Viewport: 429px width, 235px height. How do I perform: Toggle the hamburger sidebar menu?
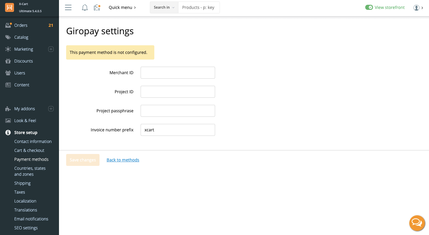(68, 7)
